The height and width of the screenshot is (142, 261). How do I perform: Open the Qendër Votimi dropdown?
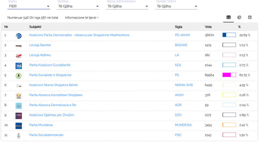pos(177,6)
